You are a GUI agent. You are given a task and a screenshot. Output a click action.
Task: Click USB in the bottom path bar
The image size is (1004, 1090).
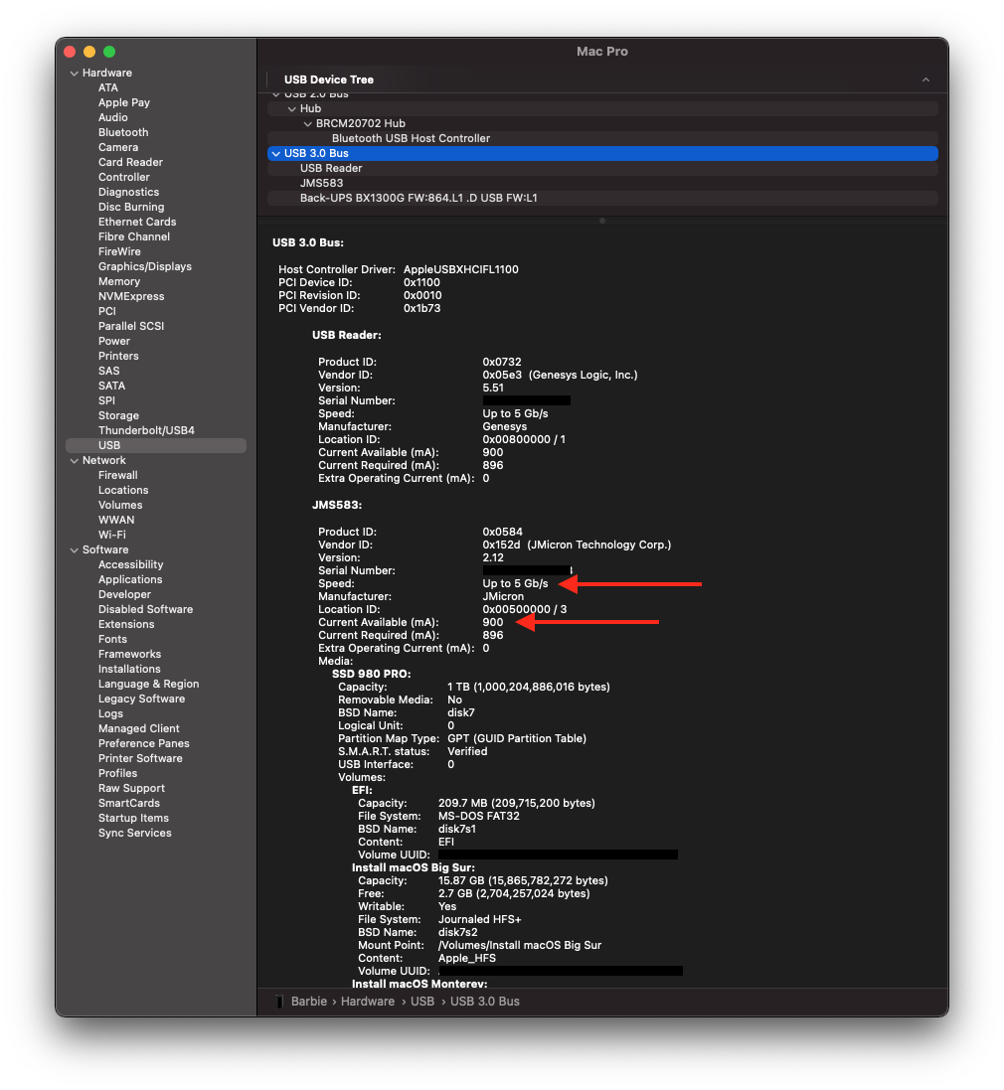[x=422, y=1002]
